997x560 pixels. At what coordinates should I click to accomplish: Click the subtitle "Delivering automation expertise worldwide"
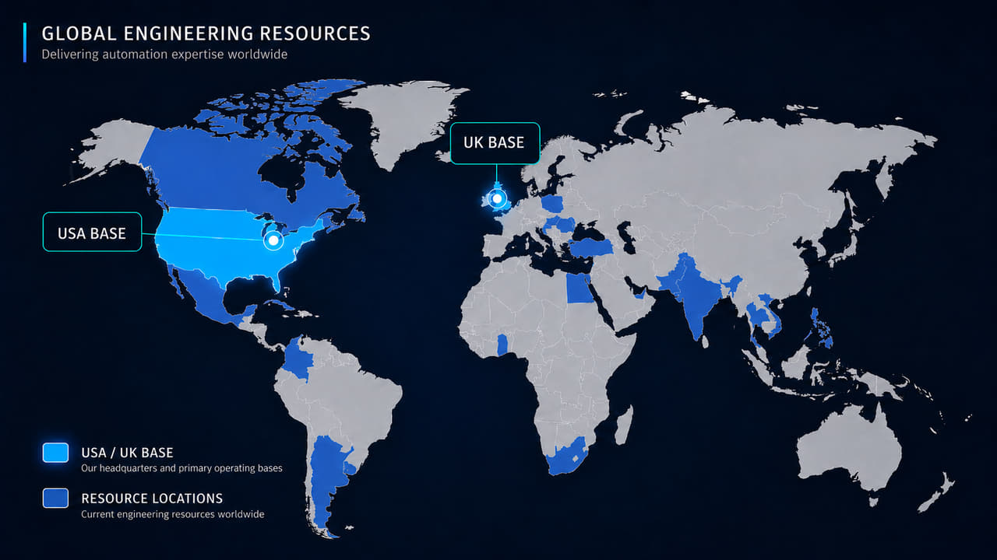pyautogui.click(x=164, y=54)
